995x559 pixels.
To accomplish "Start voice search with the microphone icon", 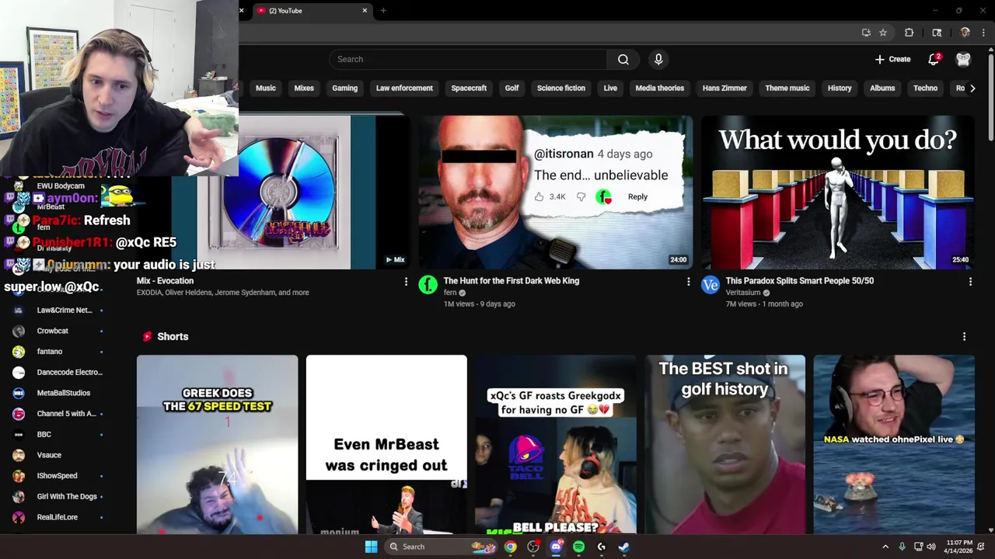I will (658, 59).
